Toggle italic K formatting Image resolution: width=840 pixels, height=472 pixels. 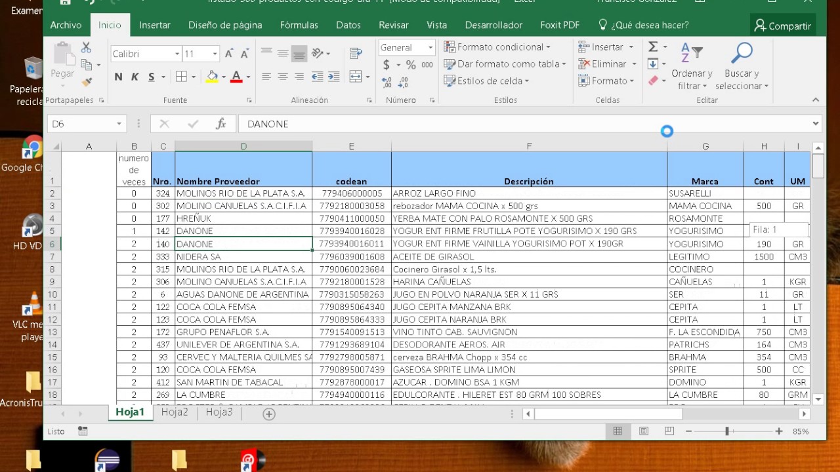click(x=135, y=77)
